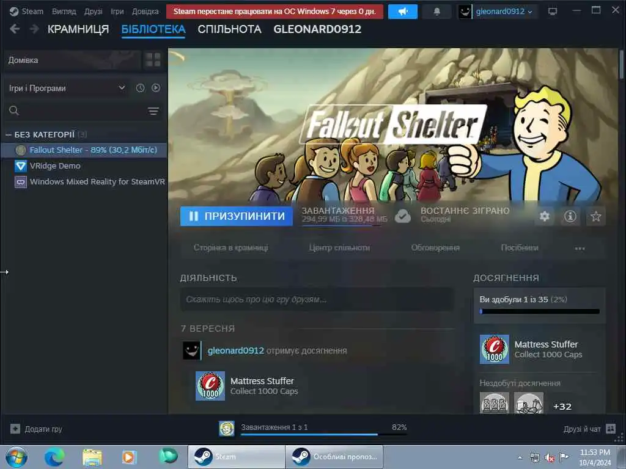Open the Вигляд menu
This screenshot has height=469, width=626.
[64, 11]
